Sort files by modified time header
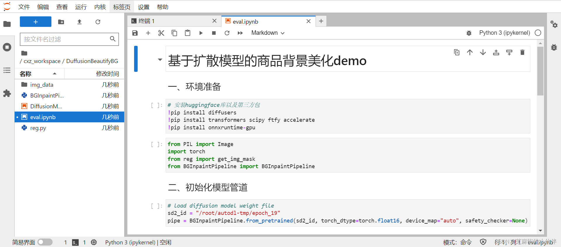Screen dimensions: 561x247 [94, 74]
